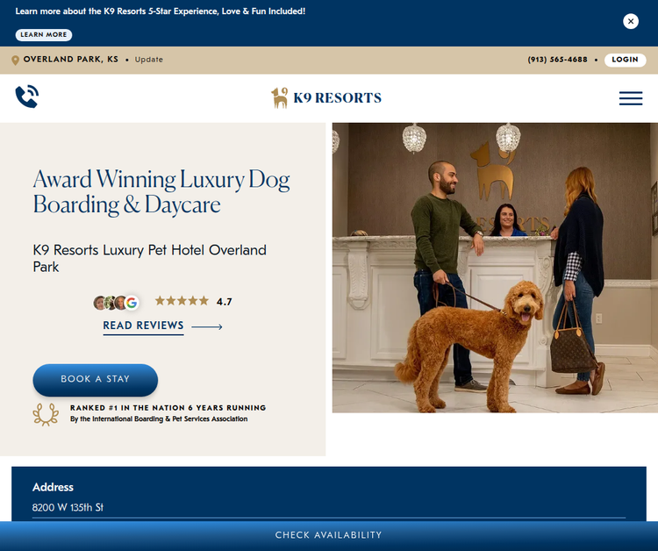658x551 pixels.
Task: Click the lobby photo with dog
Action: [495, 268]
